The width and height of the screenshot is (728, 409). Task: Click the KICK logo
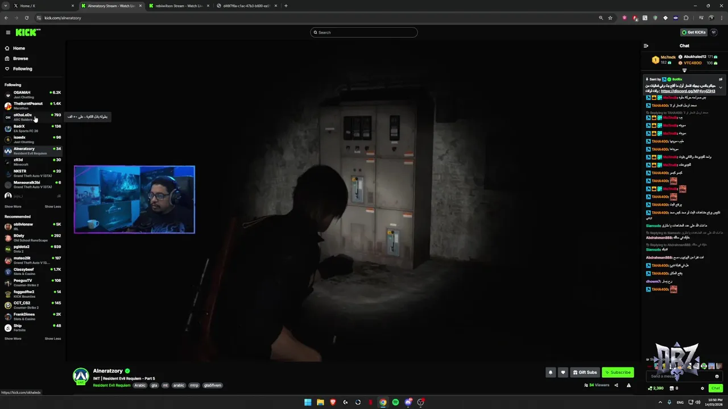point(28,32)
